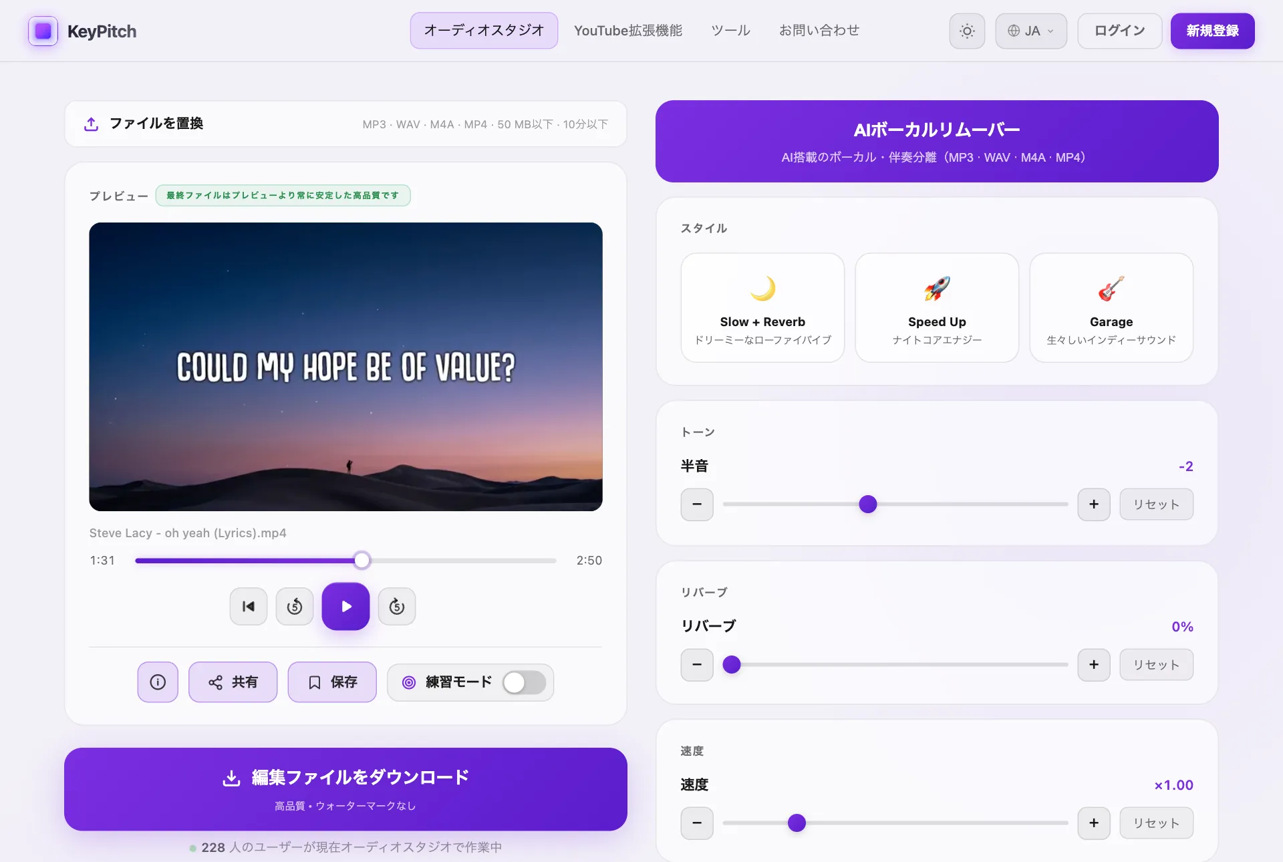
Task: Open AIボーカルリムーバー banner
Action: pyautogui.click(x=937, y=141)
